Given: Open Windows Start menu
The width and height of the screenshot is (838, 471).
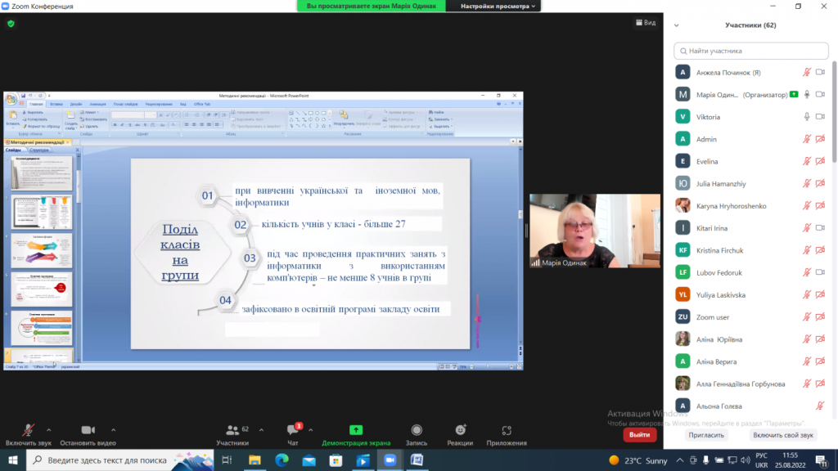Looking at the screenshot, I should click(13, 460).
